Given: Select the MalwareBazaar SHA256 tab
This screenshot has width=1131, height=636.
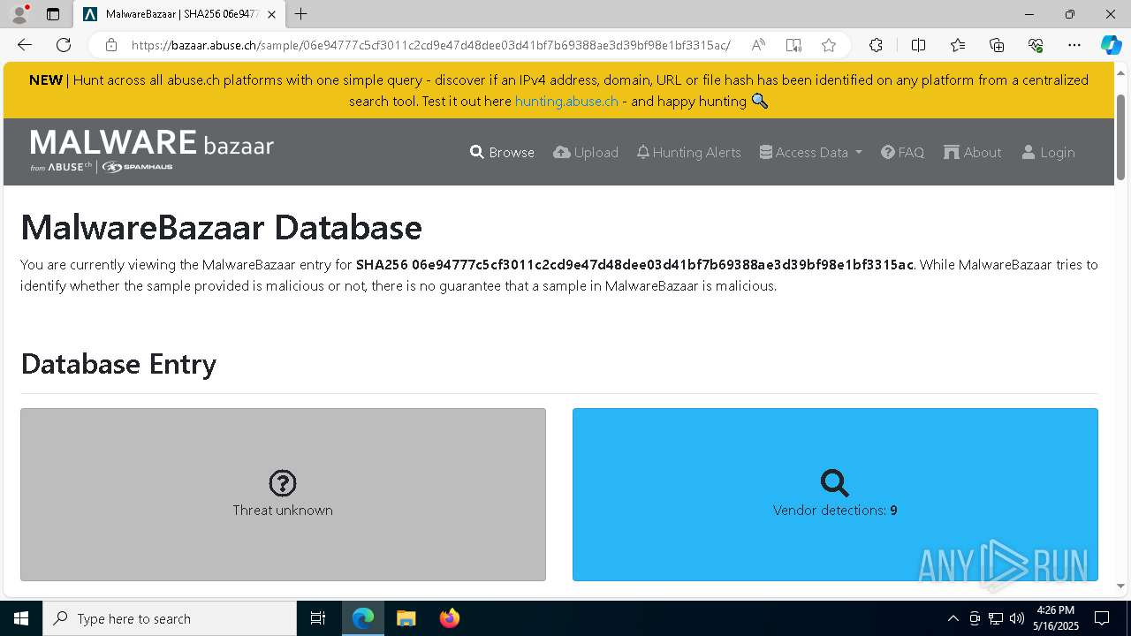Looking at the screenshot, I should tap(180, 14).
